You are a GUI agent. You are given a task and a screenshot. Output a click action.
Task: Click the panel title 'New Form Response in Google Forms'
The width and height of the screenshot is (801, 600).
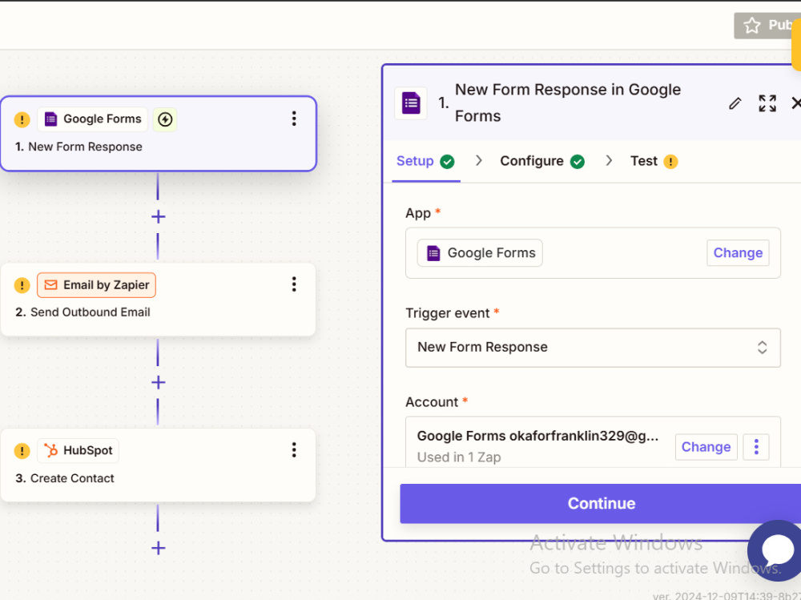[568, 103]
